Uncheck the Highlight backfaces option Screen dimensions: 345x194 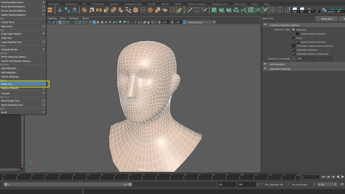click(x=293, y=50)
